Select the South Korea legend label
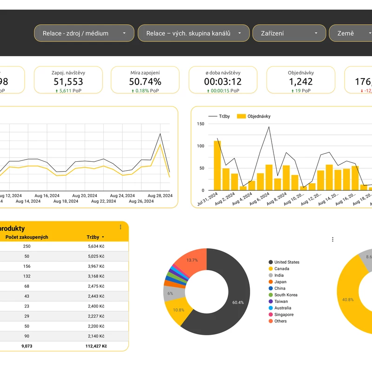The height and width of the screenshot is (372, 372). pos(286,295)
